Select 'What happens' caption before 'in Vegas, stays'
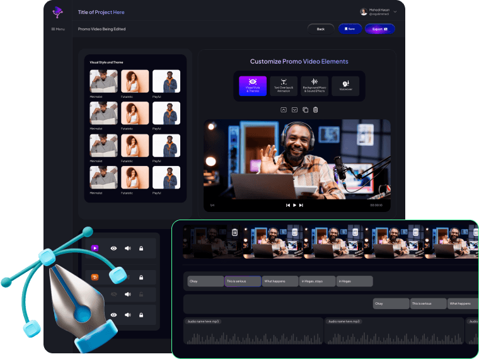 pyautogui.click(x=280, y=281)
